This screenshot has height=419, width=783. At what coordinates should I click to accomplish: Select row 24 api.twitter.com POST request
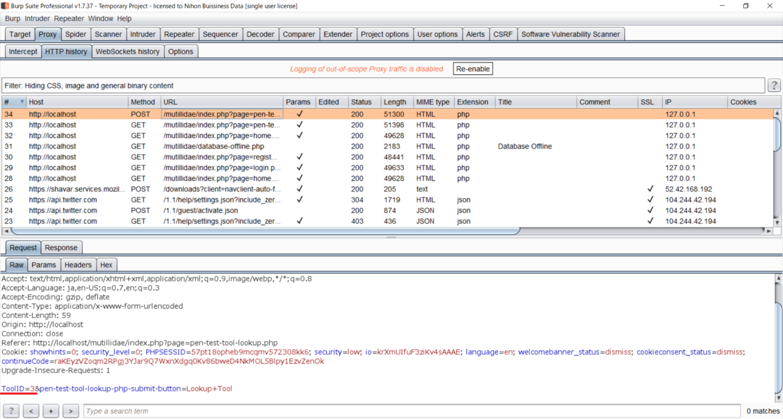388,210
